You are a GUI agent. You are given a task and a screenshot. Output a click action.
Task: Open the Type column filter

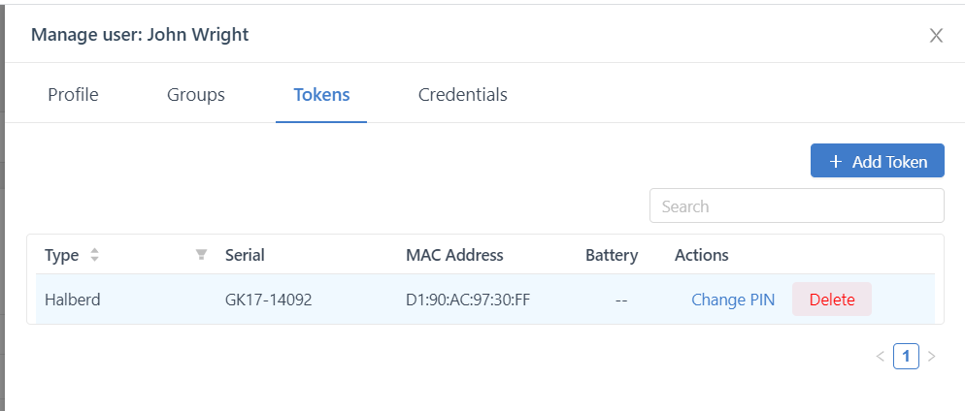pos(201,255)
